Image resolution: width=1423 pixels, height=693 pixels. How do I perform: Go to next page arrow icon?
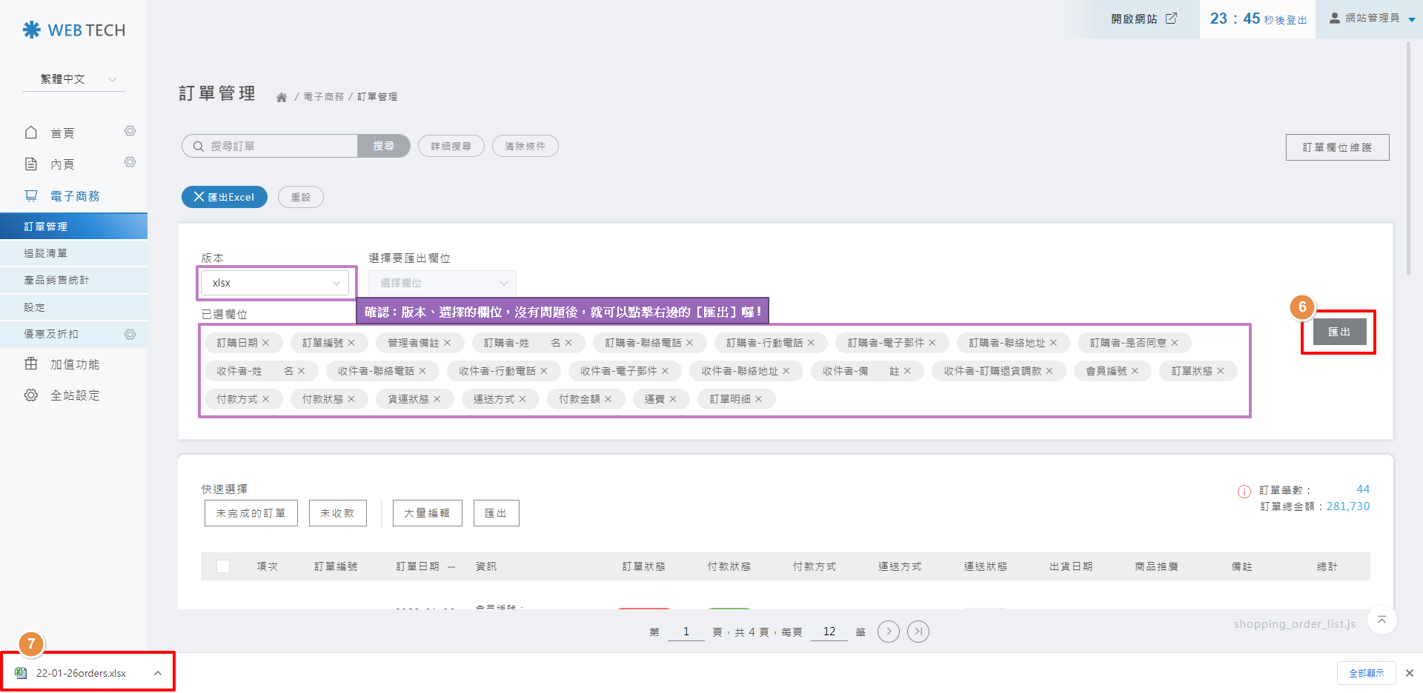[888, 632]
